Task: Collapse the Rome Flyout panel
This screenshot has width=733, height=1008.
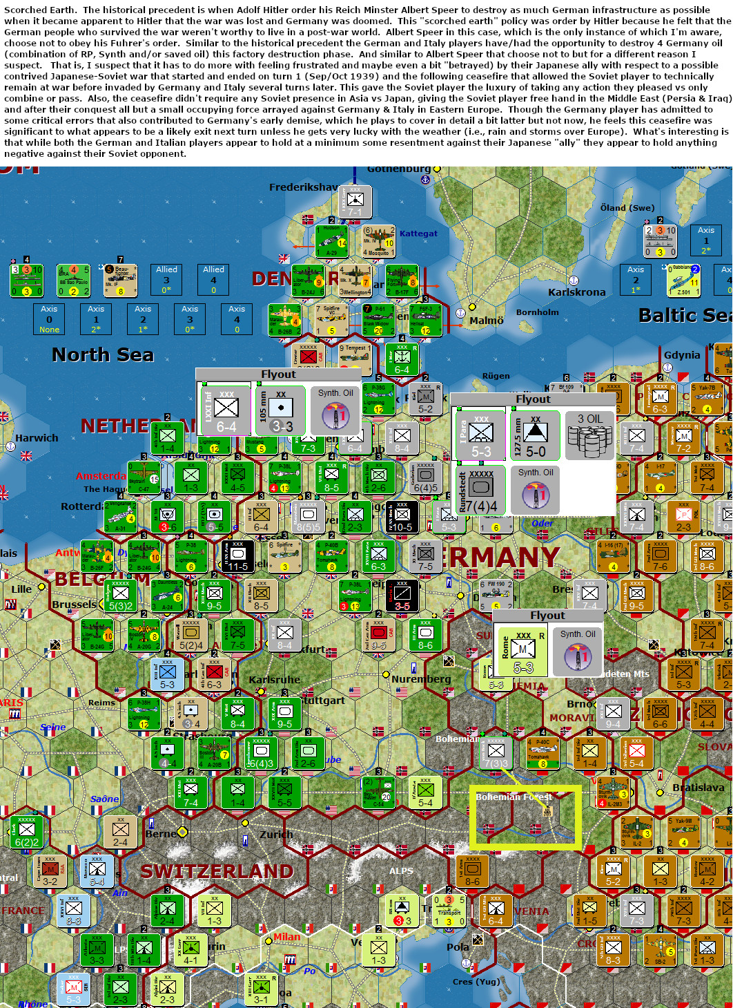Action: coord(548,615)
